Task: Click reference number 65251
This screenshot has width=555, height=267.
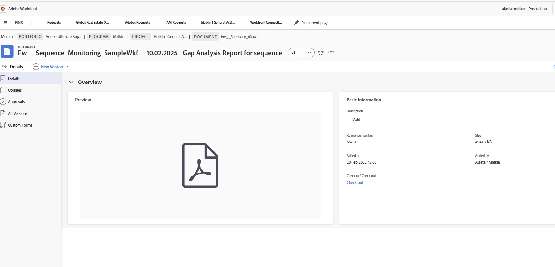Action: point(351,142)
